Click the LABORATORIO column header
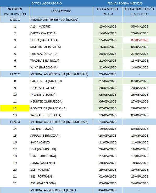The height and width of the screenshot is (193, 156). click(x=61, y=11)
